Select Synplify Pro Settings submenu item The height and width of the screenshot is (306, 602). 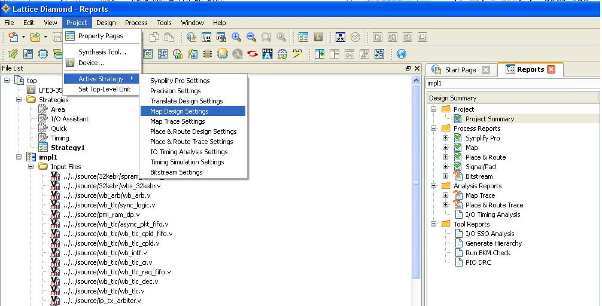193,81
